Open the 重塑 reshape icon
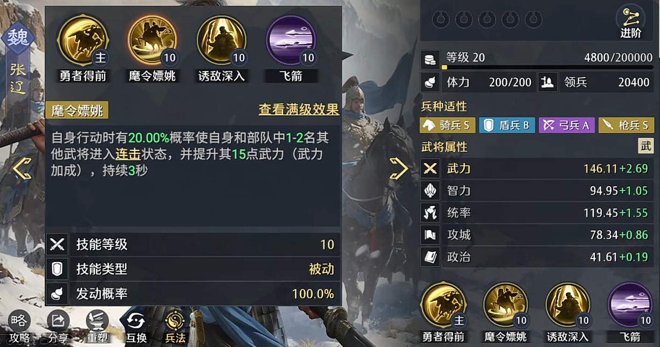 [97, 328]
